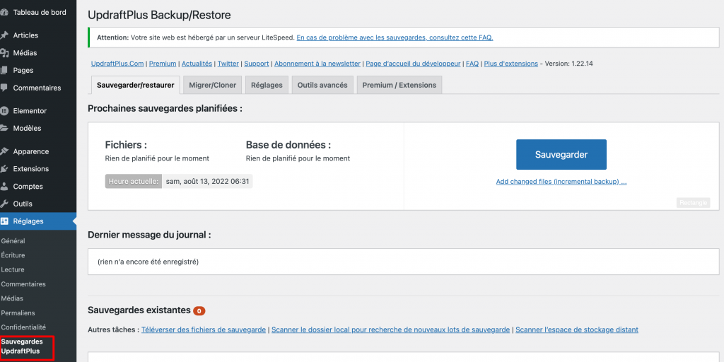Image resolution: width=724 pixels, height=362 pixels.
Task: Click the rien n'a encore été enregistré message
Action: tap(148, 262)
